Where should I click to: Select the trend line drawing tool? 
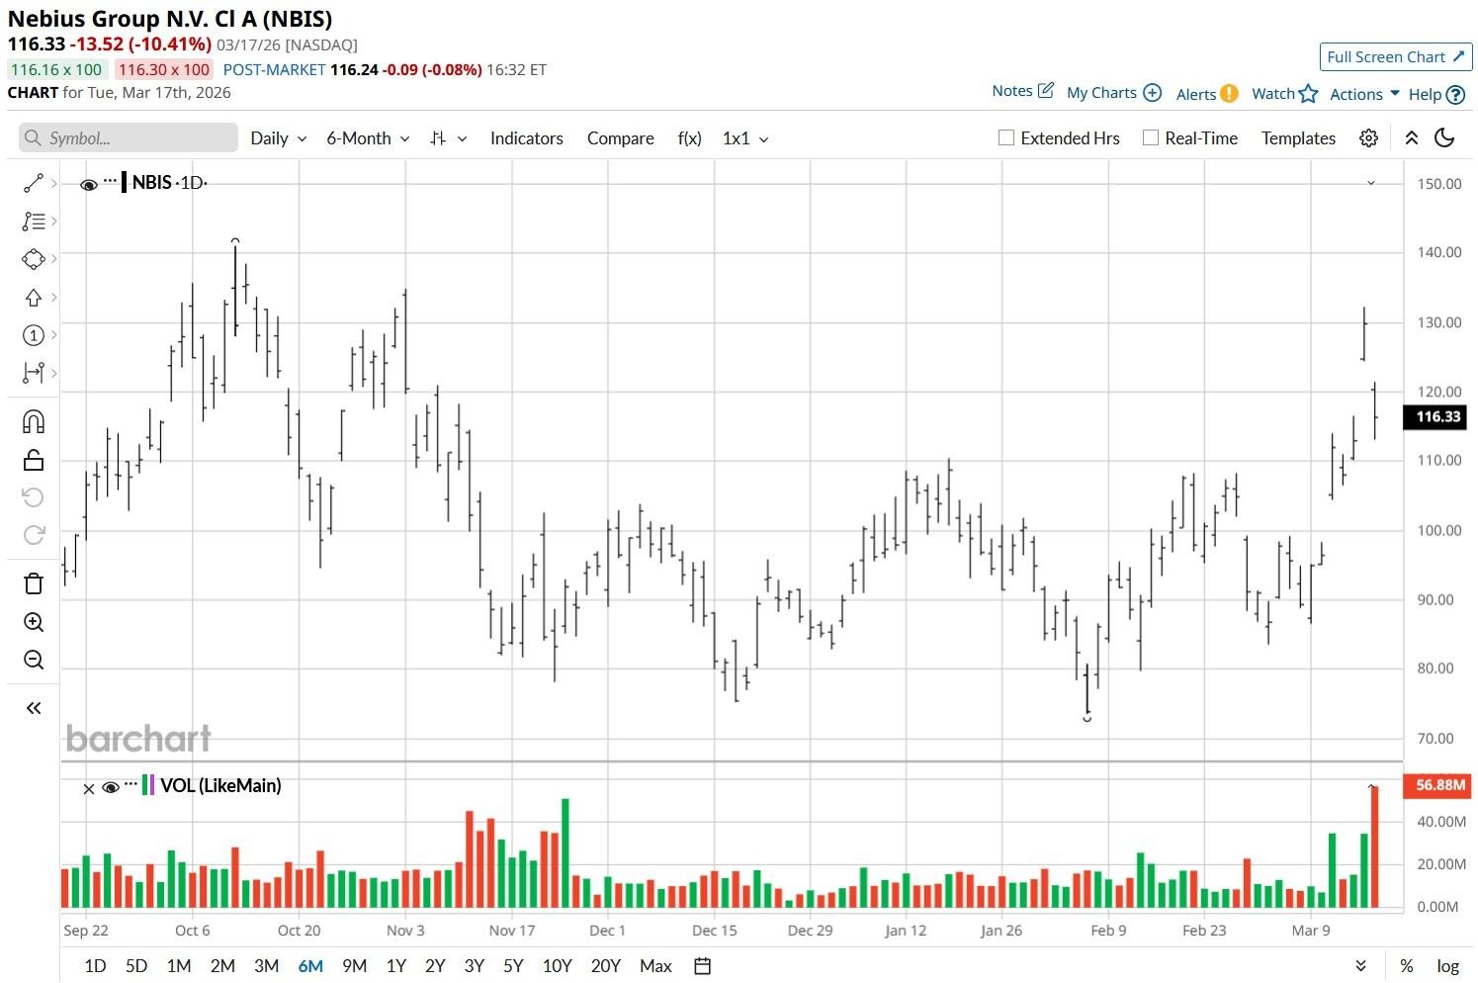[x=33, y=183]
